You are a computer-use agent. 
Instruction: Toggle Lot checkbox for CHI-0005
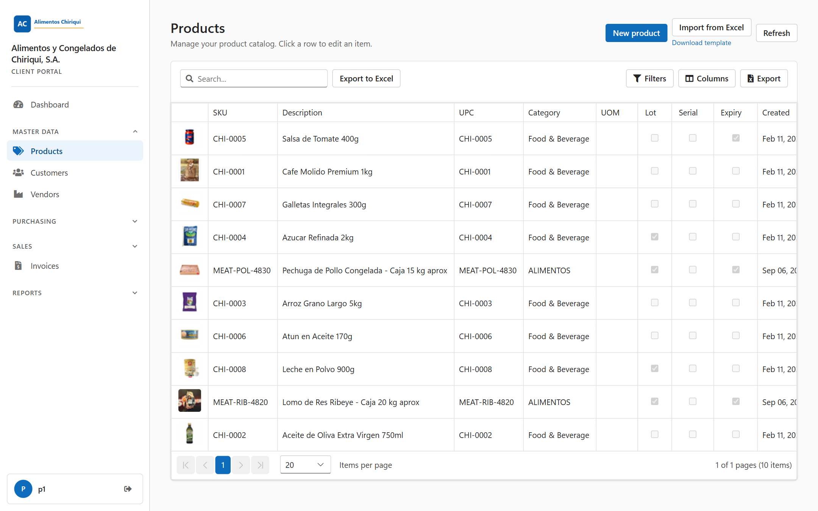[x=654, y=138]
